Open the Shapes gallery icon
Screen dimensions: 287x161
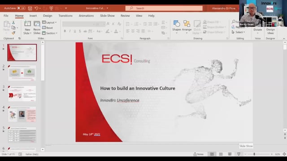[x=177, y=24]
